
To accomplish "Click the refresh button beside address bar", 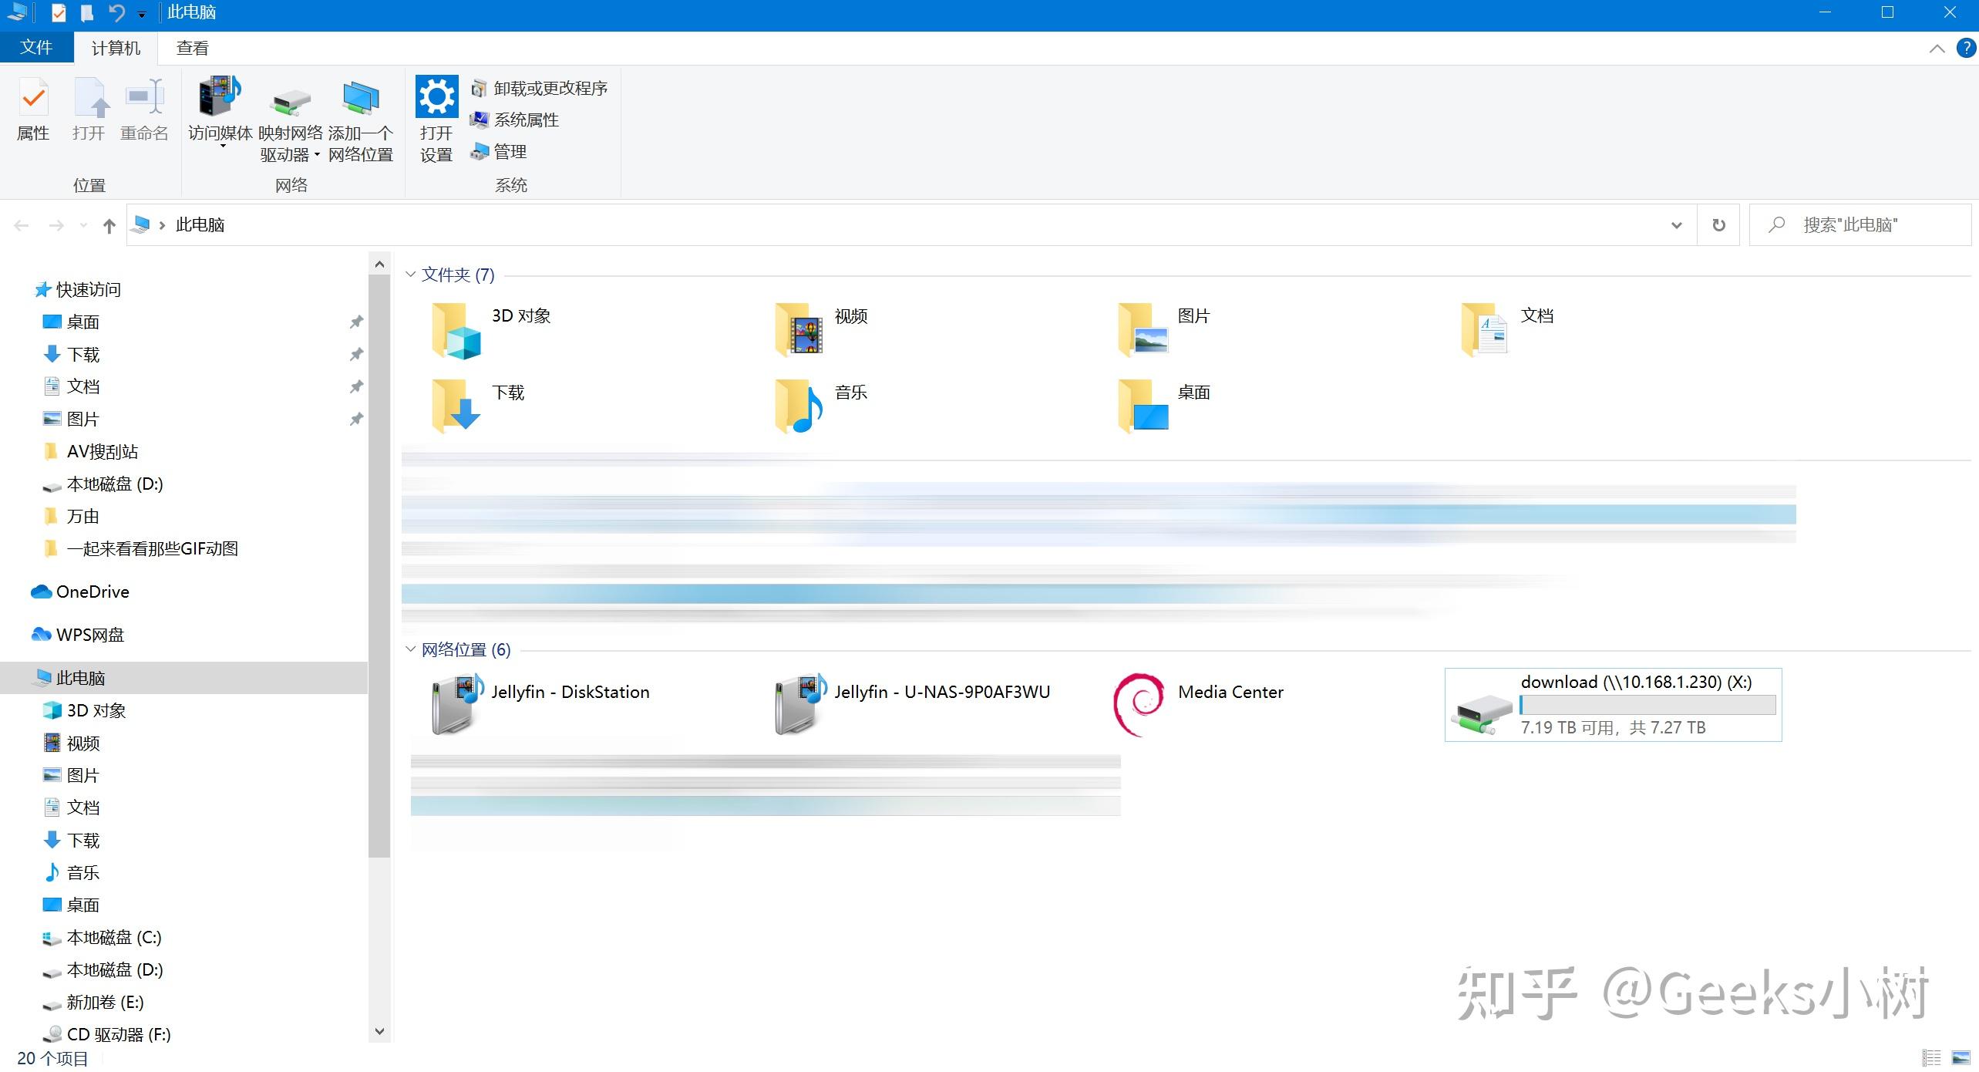I will click(x=1718, y=225).
